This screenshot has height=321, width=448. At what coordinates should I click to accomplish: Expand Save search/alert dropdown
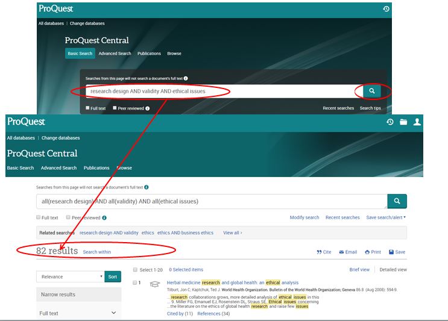click(x=386, y=217)
